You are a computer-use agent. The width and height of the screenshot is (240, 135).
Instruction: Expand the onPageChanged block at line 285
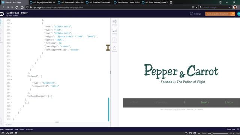11,96
